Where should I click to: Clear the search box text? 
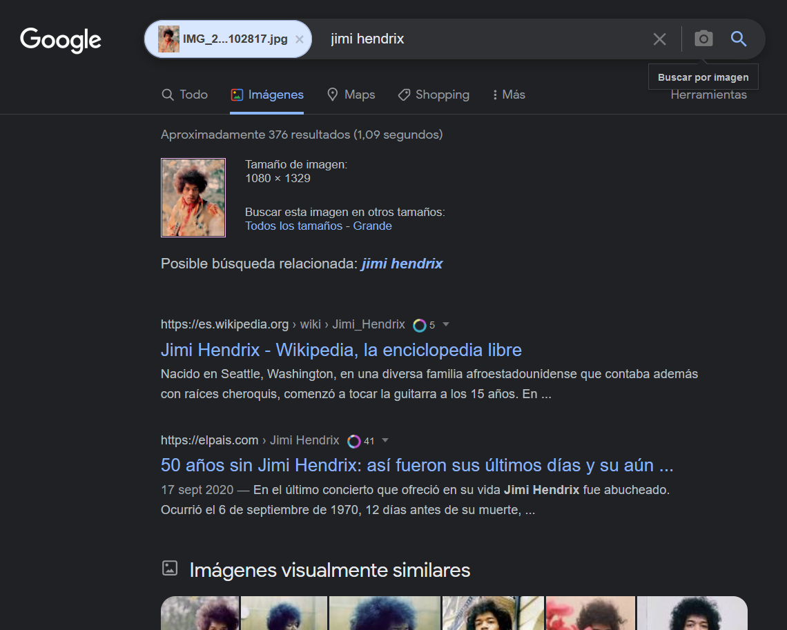point(659,39)
